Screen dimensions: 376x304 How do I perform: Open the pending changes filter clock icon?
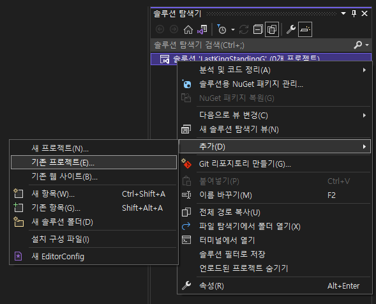click(x=222, y=29)
